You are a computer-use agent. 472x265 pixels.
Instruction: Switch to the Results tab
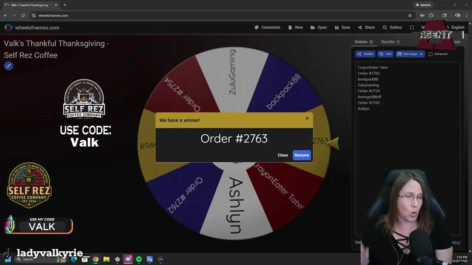tap(391, 42)
